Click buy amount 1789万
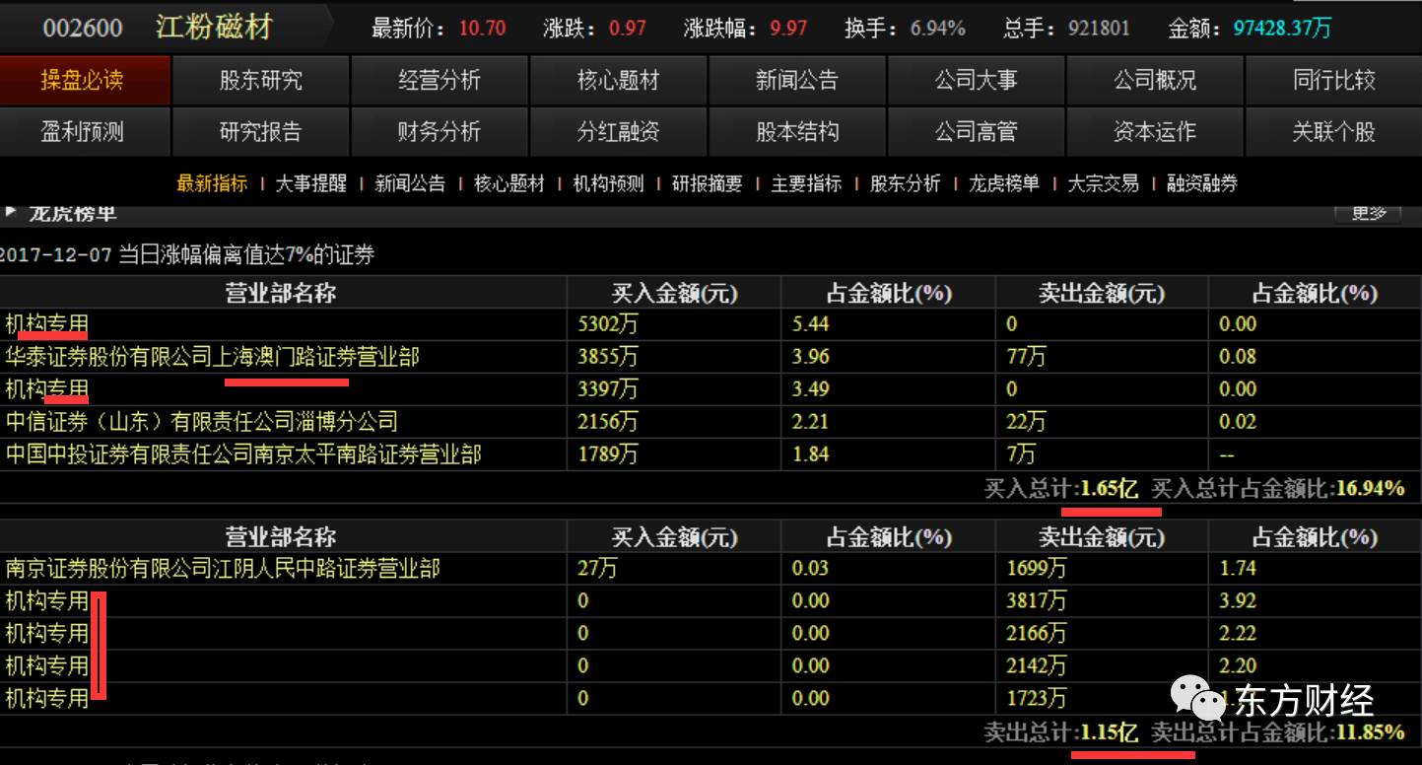The height and width of the screenshot is (765, 1422). pyautogui.click(x=608, y=454)
